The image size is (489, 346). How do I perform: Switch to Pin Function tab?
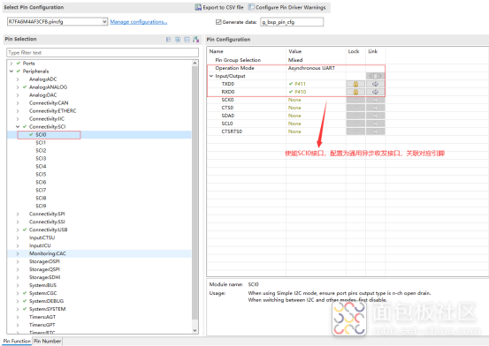point(17,341)
